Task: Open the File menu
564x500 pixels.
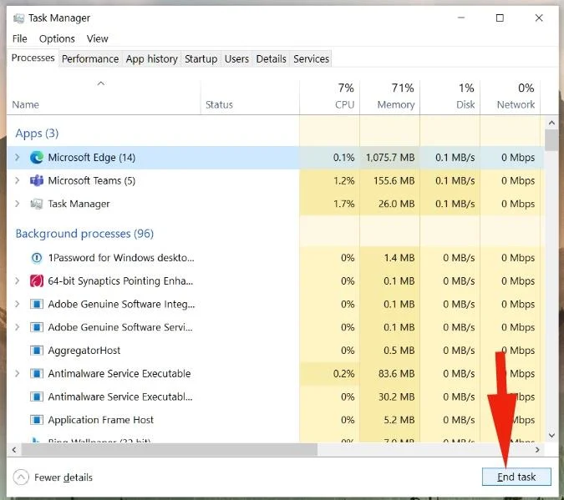Action: [x=20, y=38]
